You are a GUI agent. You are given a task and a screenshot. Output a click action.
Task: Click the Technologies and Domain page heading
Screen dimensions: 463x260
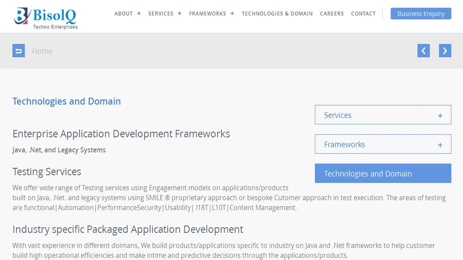point(66,101)
